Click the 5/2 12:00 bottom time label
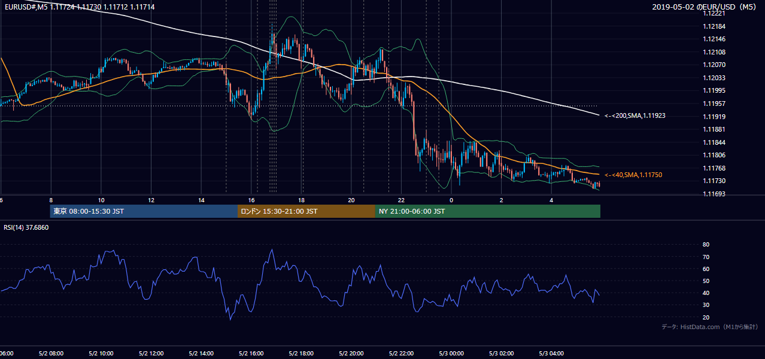765x359 pixels. 151,354
